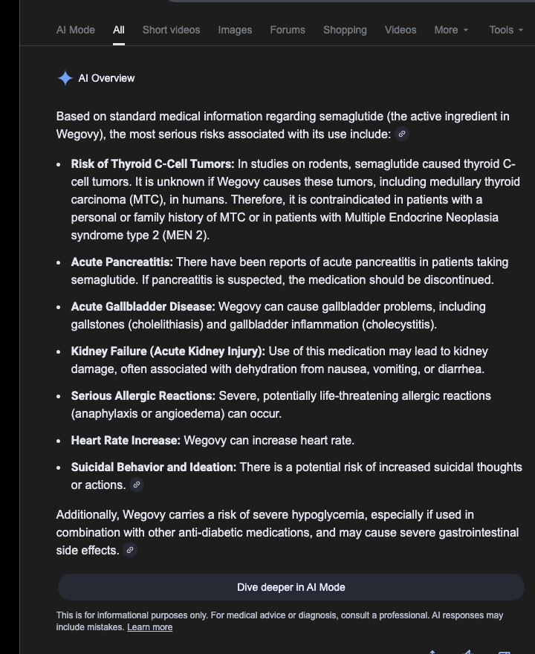Click the AI Overview sparkle icon
The height and width of the screenshot is (654, 535).
(65, 78)
